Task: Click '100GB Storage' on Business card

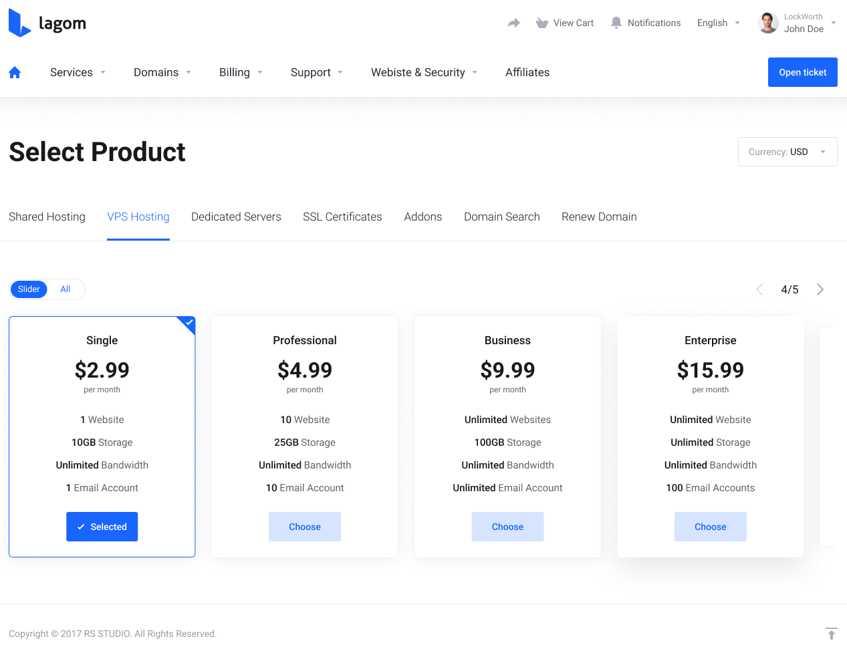Action: click(507, 442)
